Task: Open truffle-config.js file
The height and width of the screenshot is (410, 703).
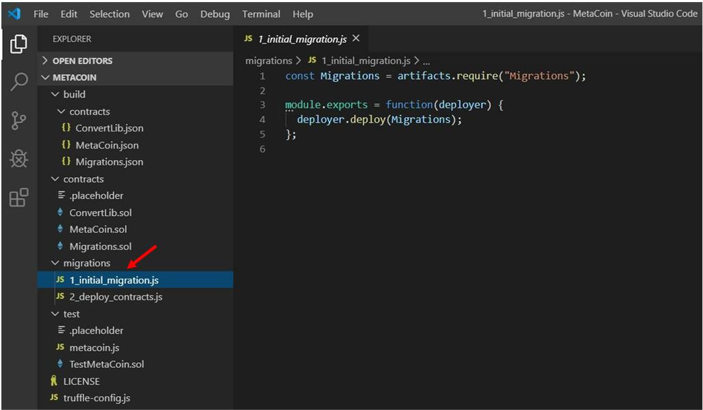Action: (96, 398)
